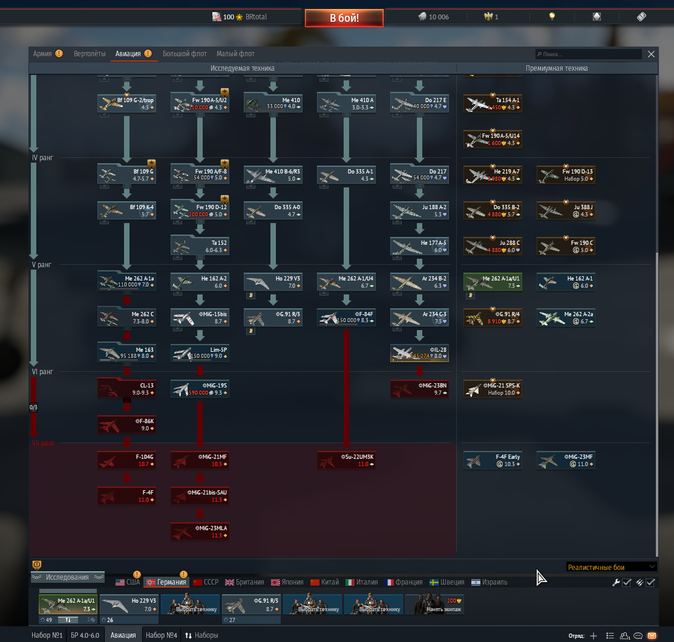Expand the Me 262 C 7.3-8.0 group
The width and height of the screenshot is (674, 642).
tap(127, 317)
